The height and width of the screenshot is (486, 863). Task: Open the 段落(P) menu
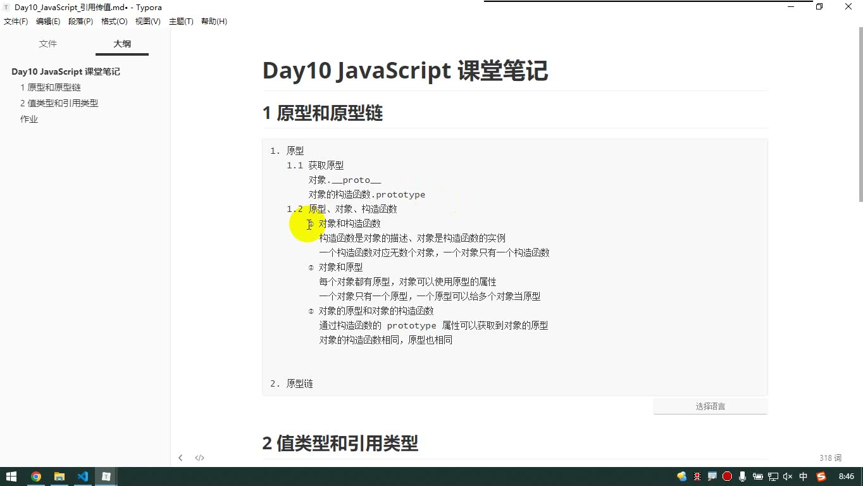(x=80, y=22)
